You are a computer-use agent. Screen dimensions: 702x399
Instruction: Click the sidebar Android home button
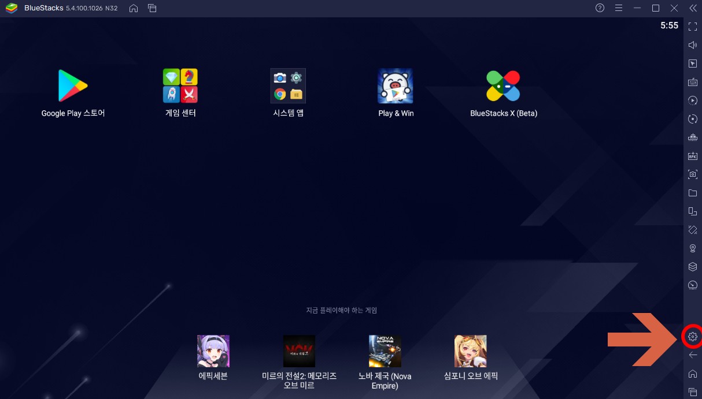[693, 374]
